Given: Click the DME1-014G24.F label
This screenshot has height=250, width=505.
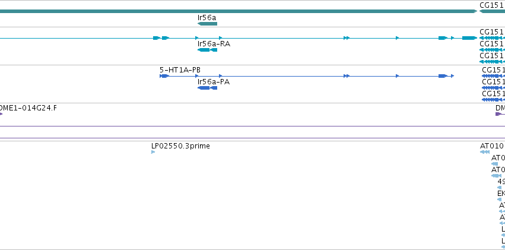Looking at the screenshot, I should click(x=28, y=108).
